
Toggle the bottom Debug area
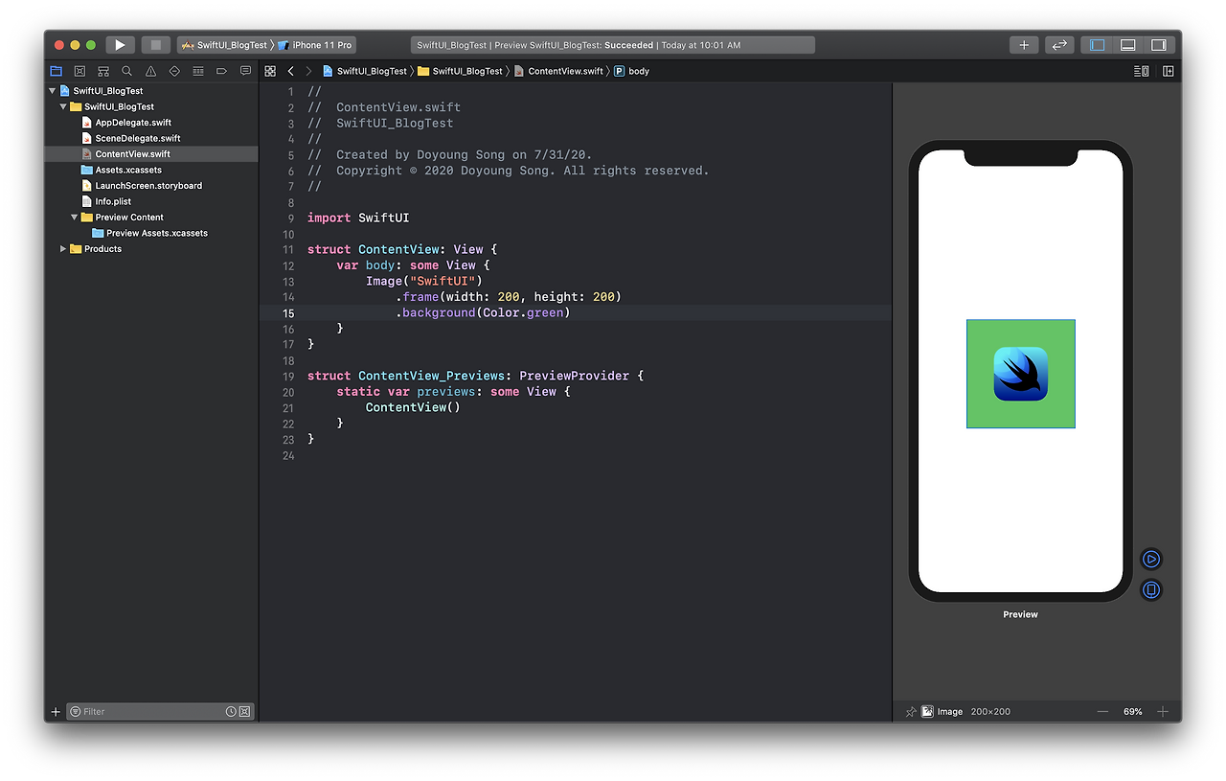tap(1128, 45)
